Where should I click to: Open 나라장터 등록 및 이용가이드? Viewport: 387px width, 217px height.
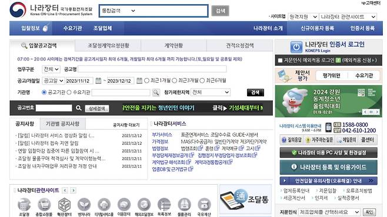329,167
